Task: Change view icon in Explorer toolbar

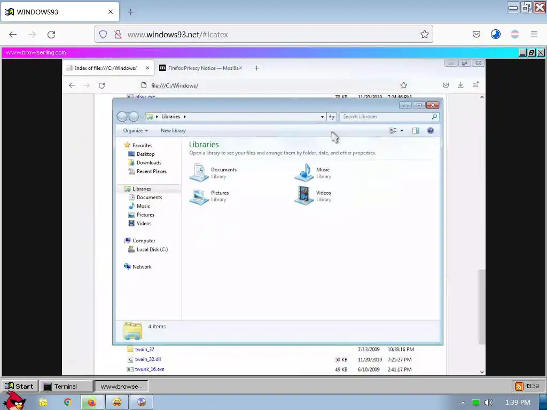Action: click(x=393, y=130)
